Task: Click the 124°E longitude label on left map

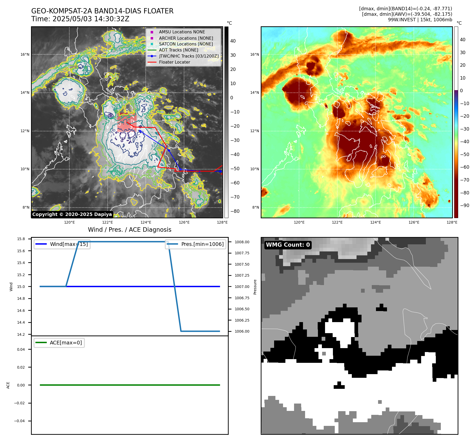Action: click(x=146, y=222)
